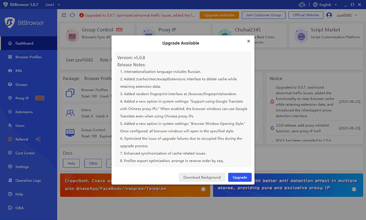This screenshot has width=366, height=220.
Task: Click the blue Upgrade button
Action: [x=240, y=177]
